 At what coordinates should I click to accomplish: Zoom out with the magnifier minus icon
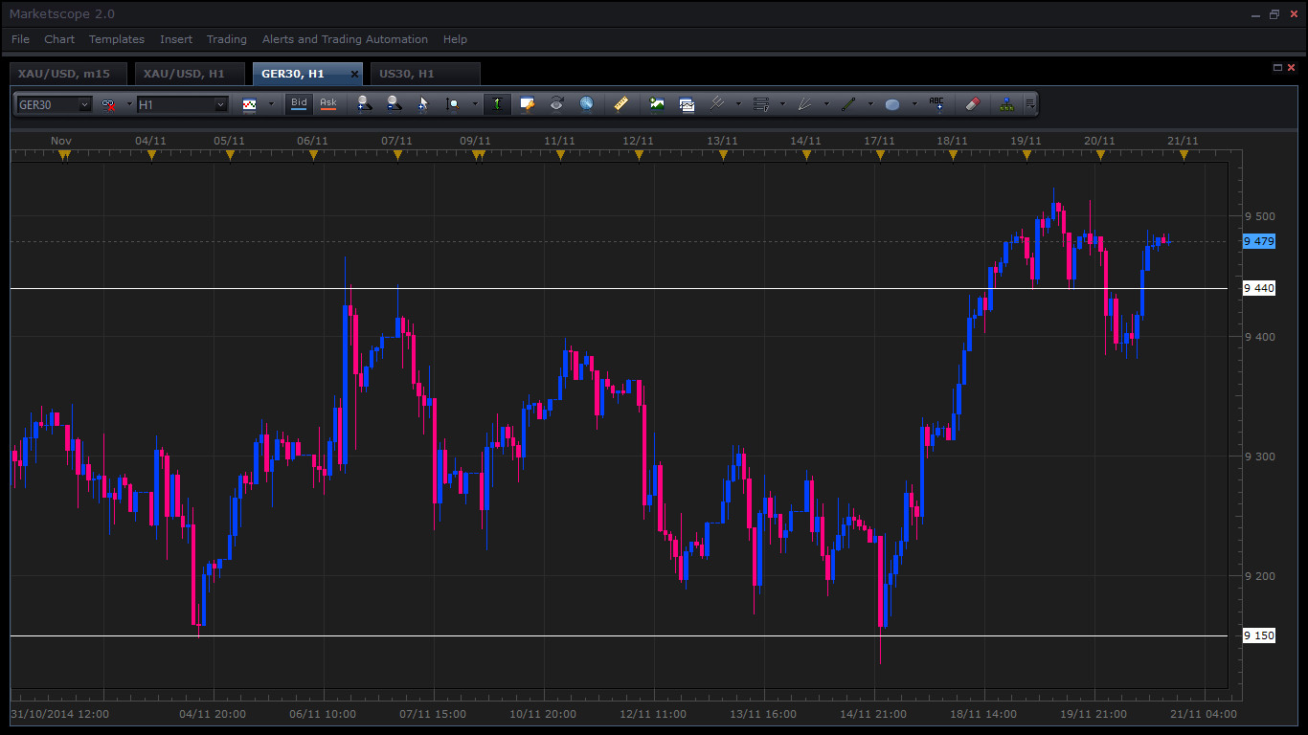click(x=394, y=104)
